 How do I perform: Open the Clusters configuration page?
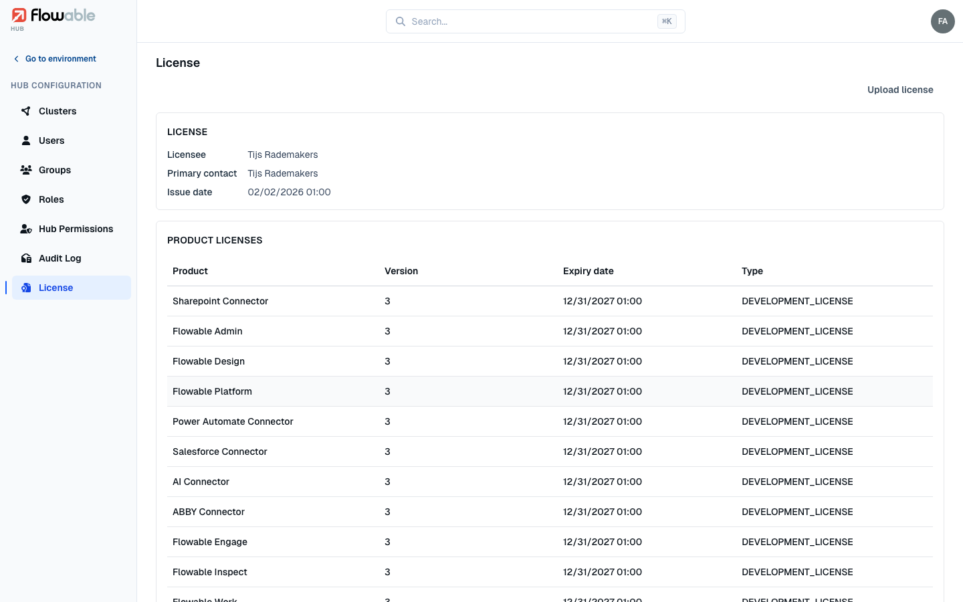pos(72,111)
